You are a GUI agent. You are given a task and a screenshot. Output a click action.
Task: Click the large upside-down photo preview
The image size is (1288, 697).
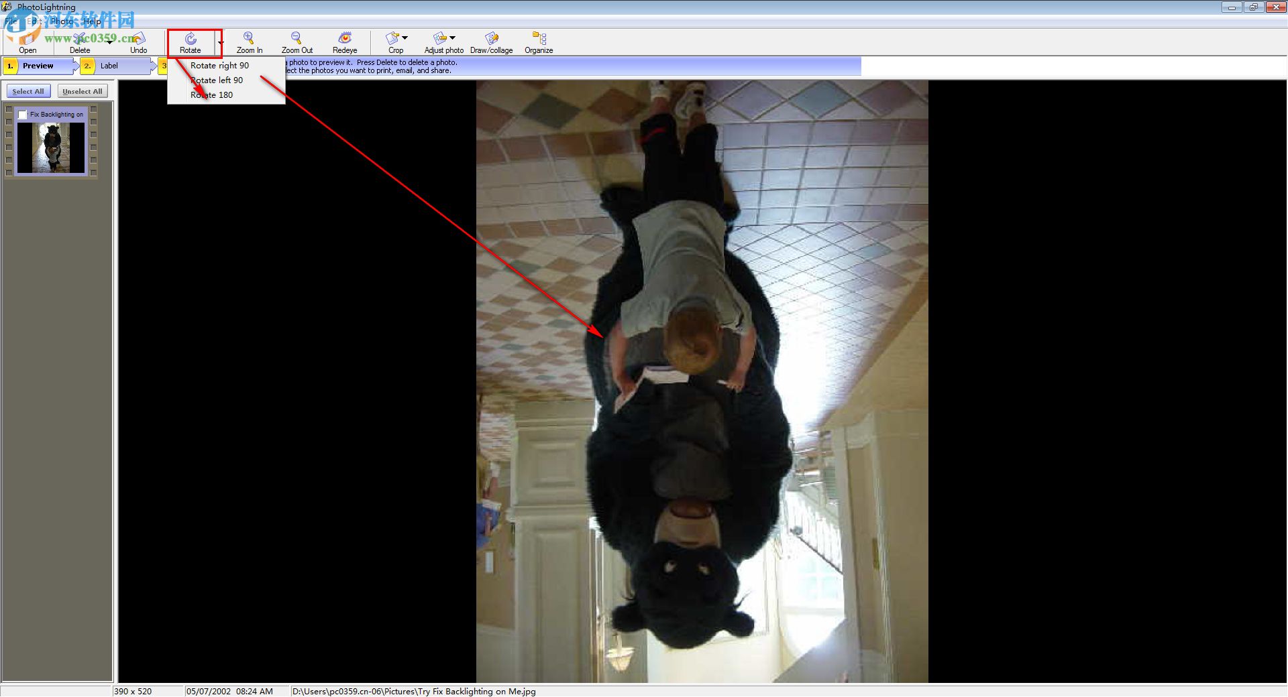pyautogui.click(x=702, y=381)
